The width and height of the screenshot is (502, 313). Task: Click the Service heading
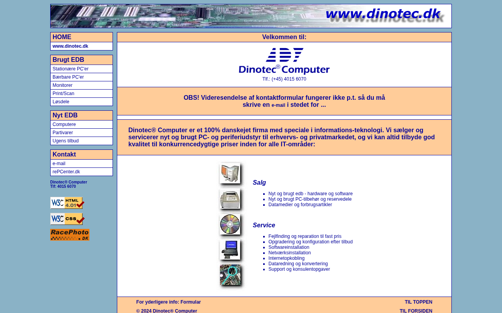tap(264, 225)
